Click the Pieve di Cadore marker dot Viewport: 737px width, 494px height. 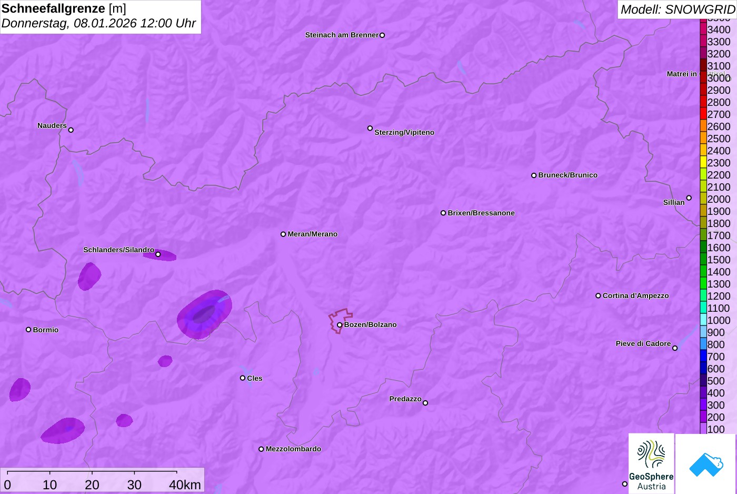(x=675, y=348)
